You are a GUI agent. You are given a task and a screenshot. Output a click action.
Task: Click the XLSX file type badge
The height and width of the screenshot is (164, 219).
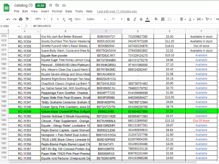pos(40,6)
